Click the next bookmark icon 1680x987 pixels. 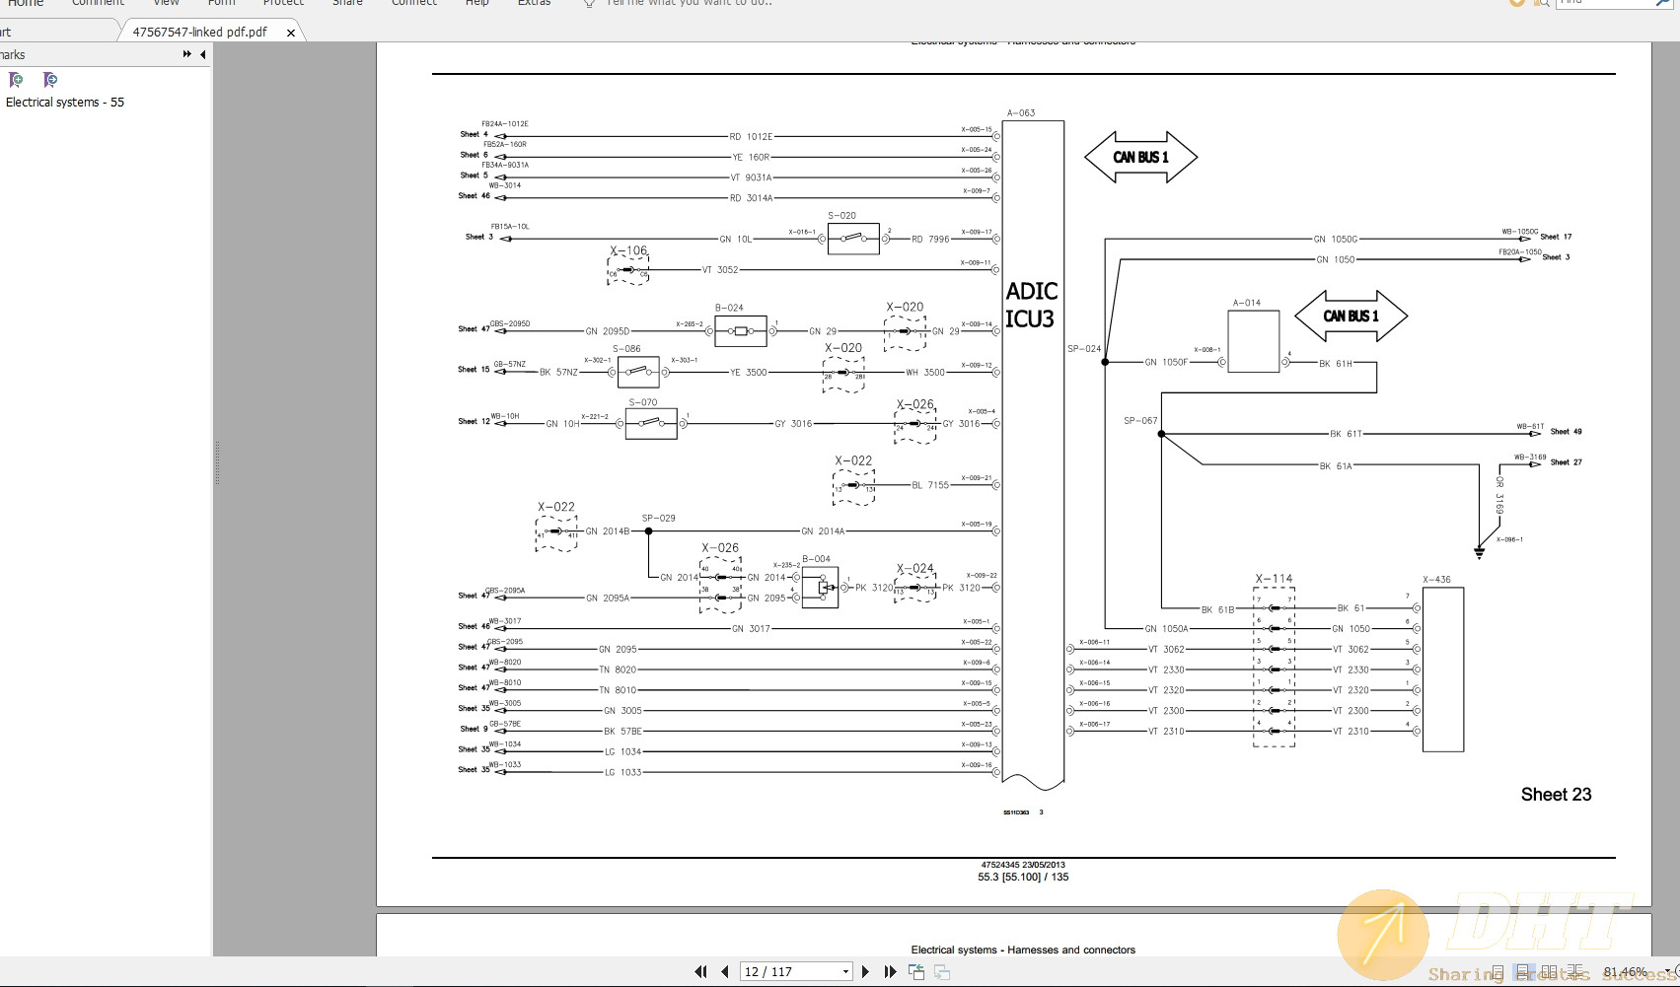49,80
